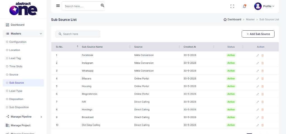
Task: Edit the Broadcast row
Action: pos(258,118)
